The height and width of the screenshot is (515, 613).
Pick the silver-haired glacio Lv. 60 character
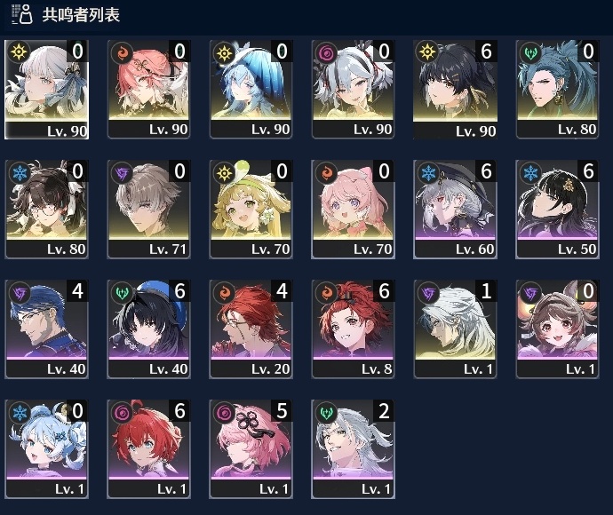[455, 210]
